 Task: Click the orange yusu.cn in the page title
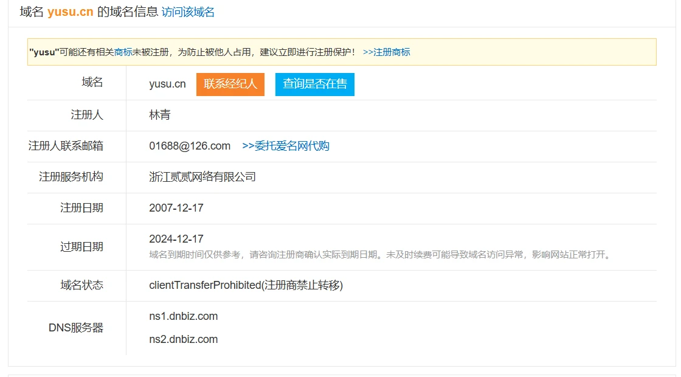70,12
